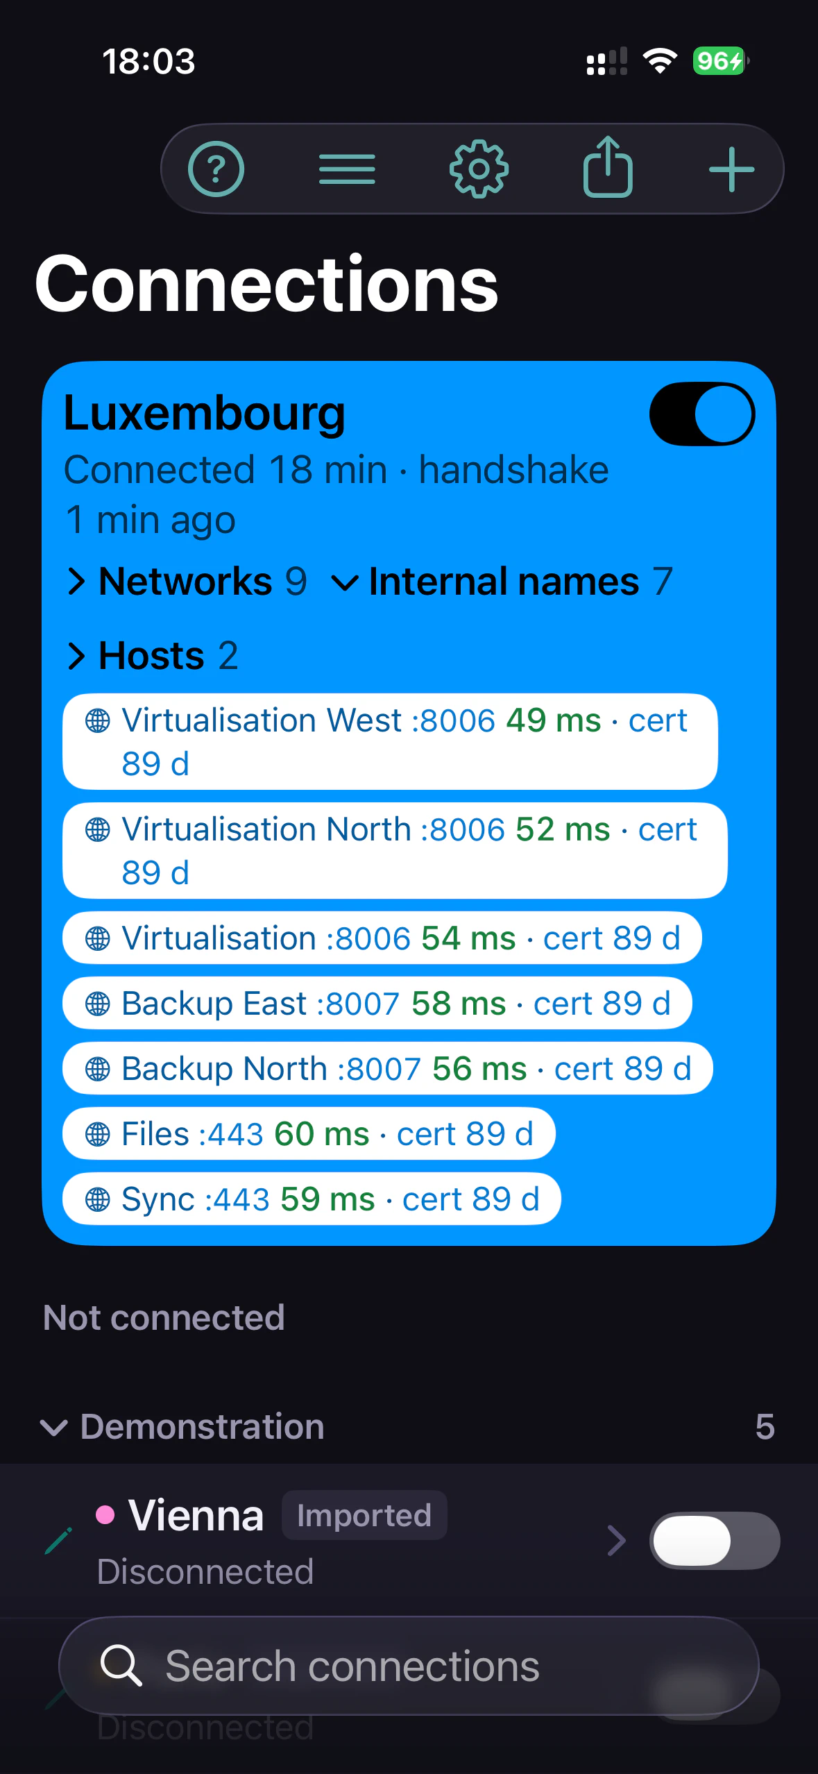Tap the Demonstration count 5

pyautogui.click(x=765, y=1427)
